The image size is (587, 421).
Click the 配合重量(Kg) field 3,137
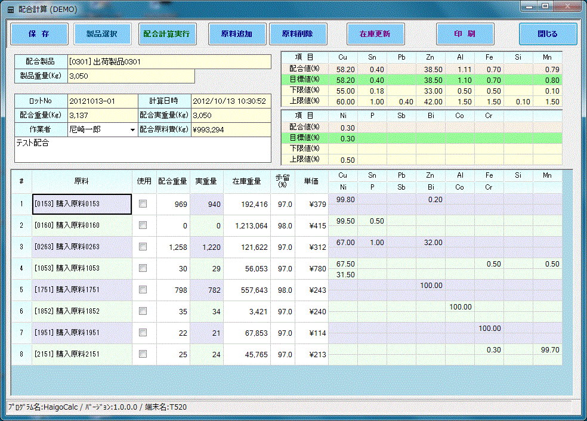pos(103,115)
